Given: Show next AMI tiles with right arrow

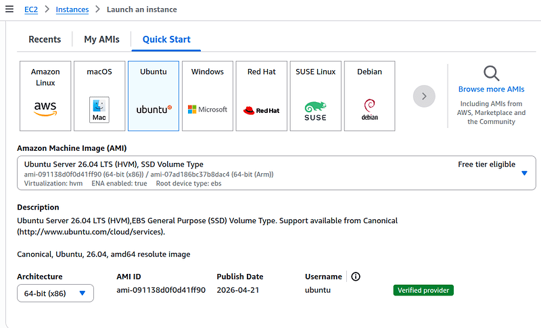Looking at the screenshot, I should coord(424,96).
